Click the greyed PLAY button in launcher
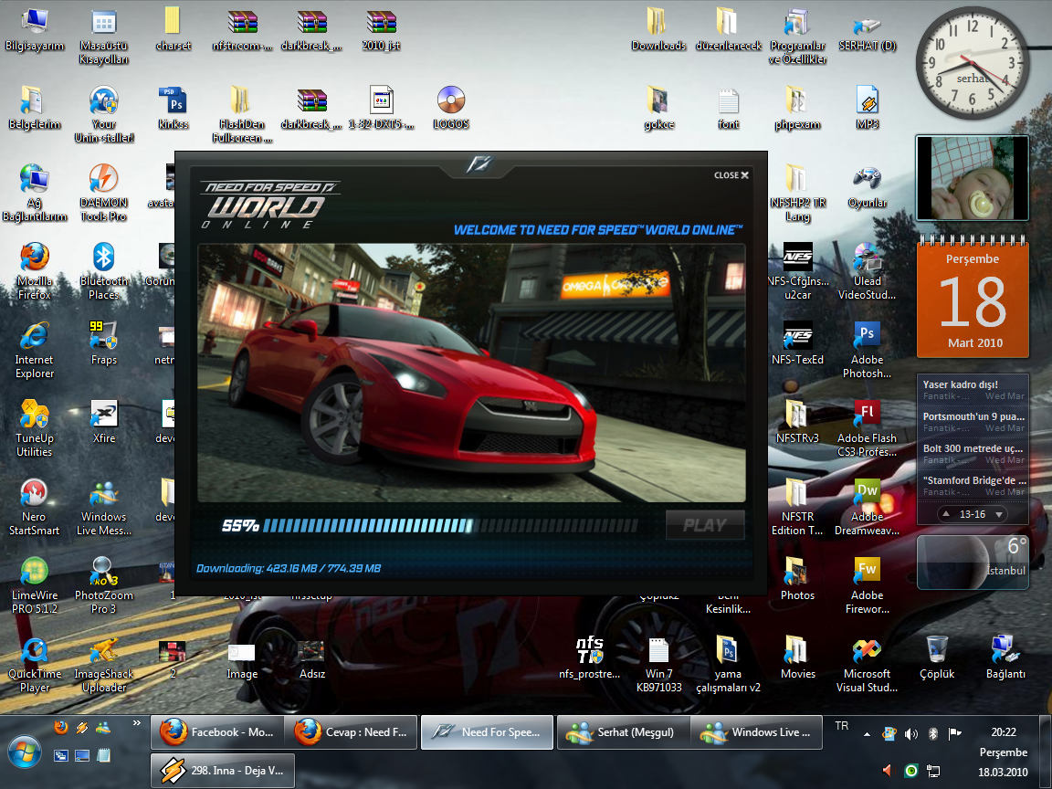1052x789 pixels. click(704, 525)
